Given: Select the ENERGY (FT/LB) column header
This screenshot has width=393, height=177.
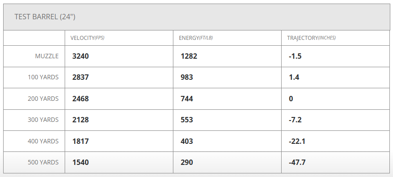Looking at the screenshot, I should click(196, 38).
